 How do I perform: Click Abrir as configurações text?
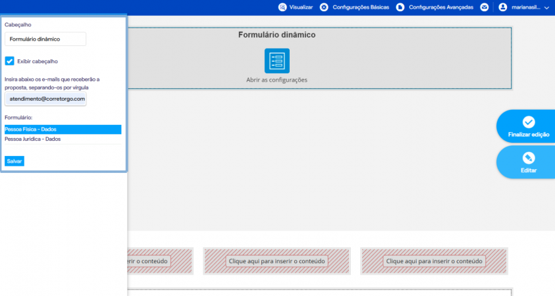tap(277, 80)
